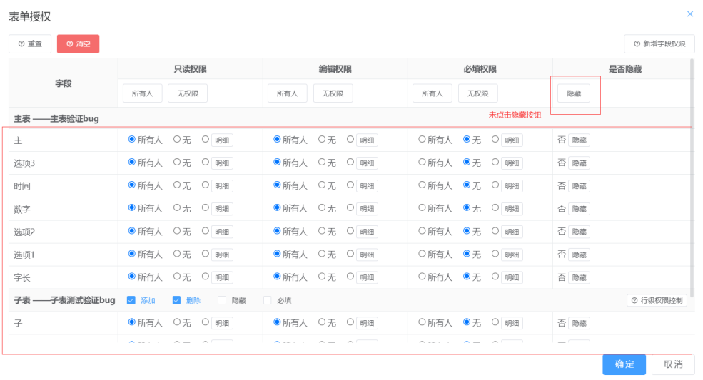This screenshot has width=703, height=380.
Task: Select 无 read-only permission for 主 field
Action: pos(177,140)
